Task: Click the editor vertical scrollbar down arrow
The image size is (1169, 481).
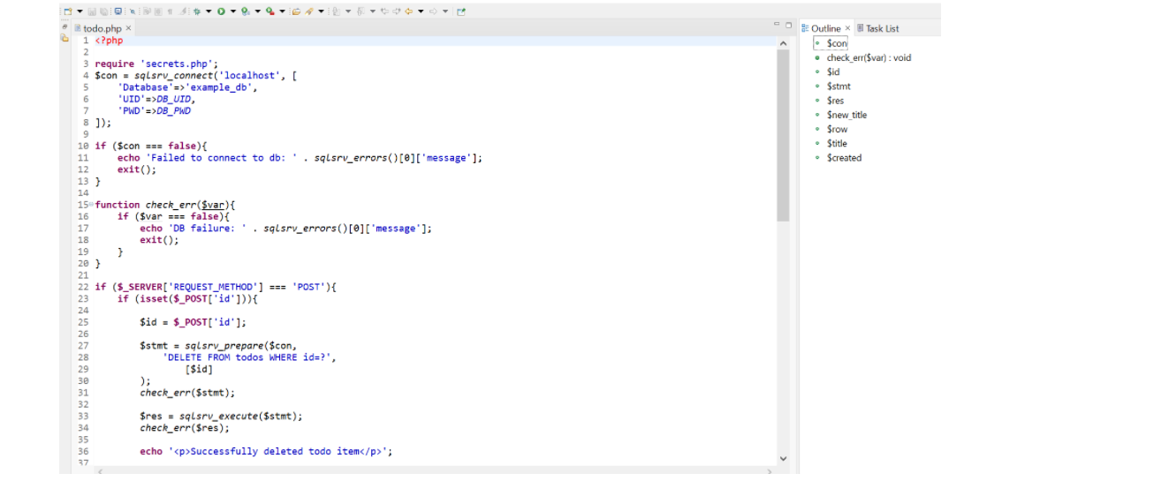Action: 783,458
